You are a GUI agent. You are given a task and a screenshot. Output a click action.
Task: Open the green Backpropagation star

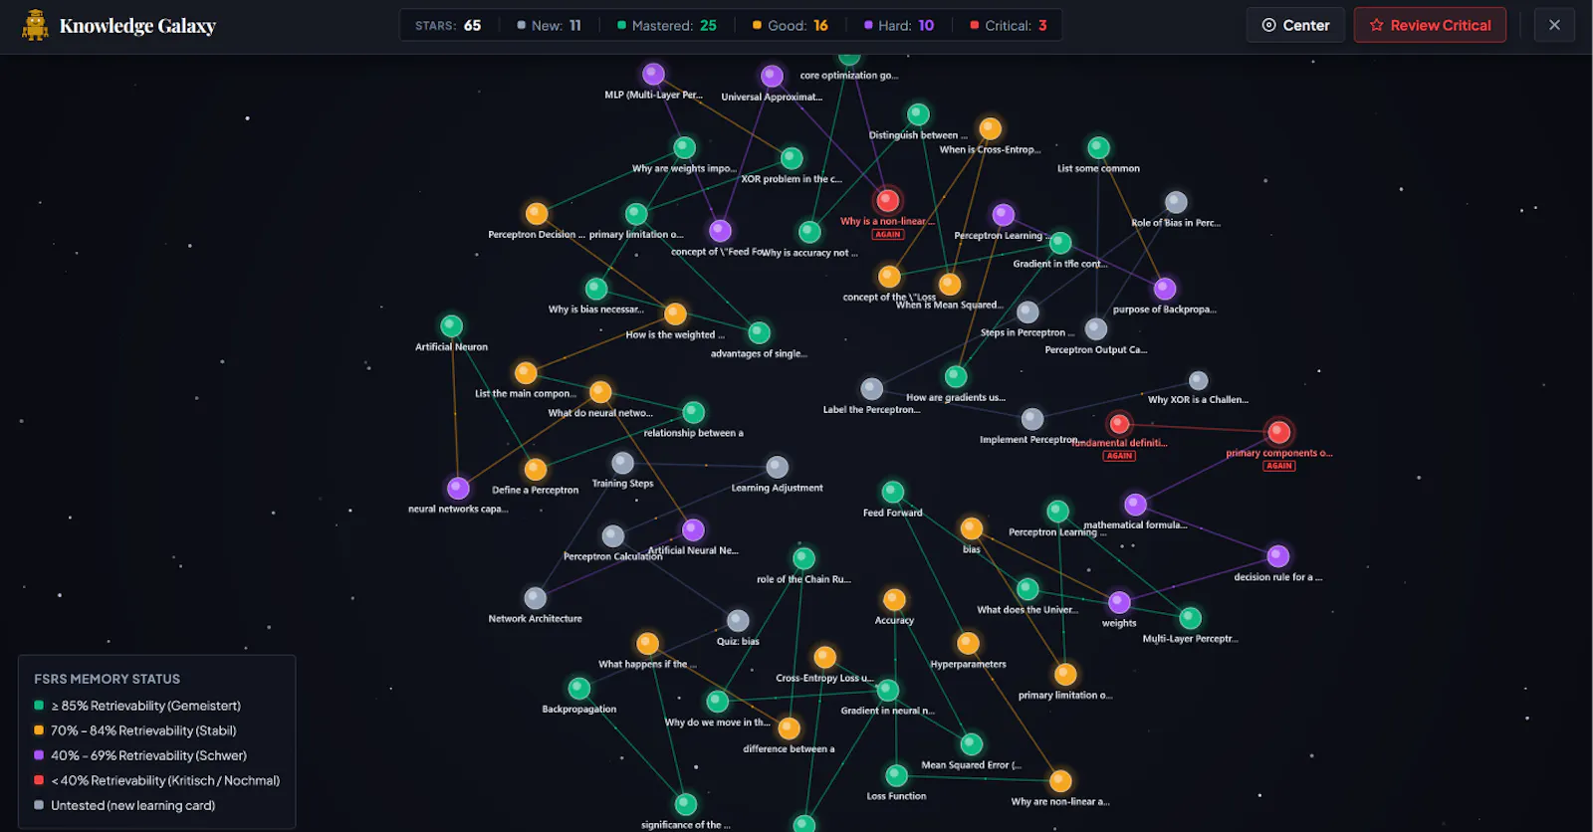578,688
